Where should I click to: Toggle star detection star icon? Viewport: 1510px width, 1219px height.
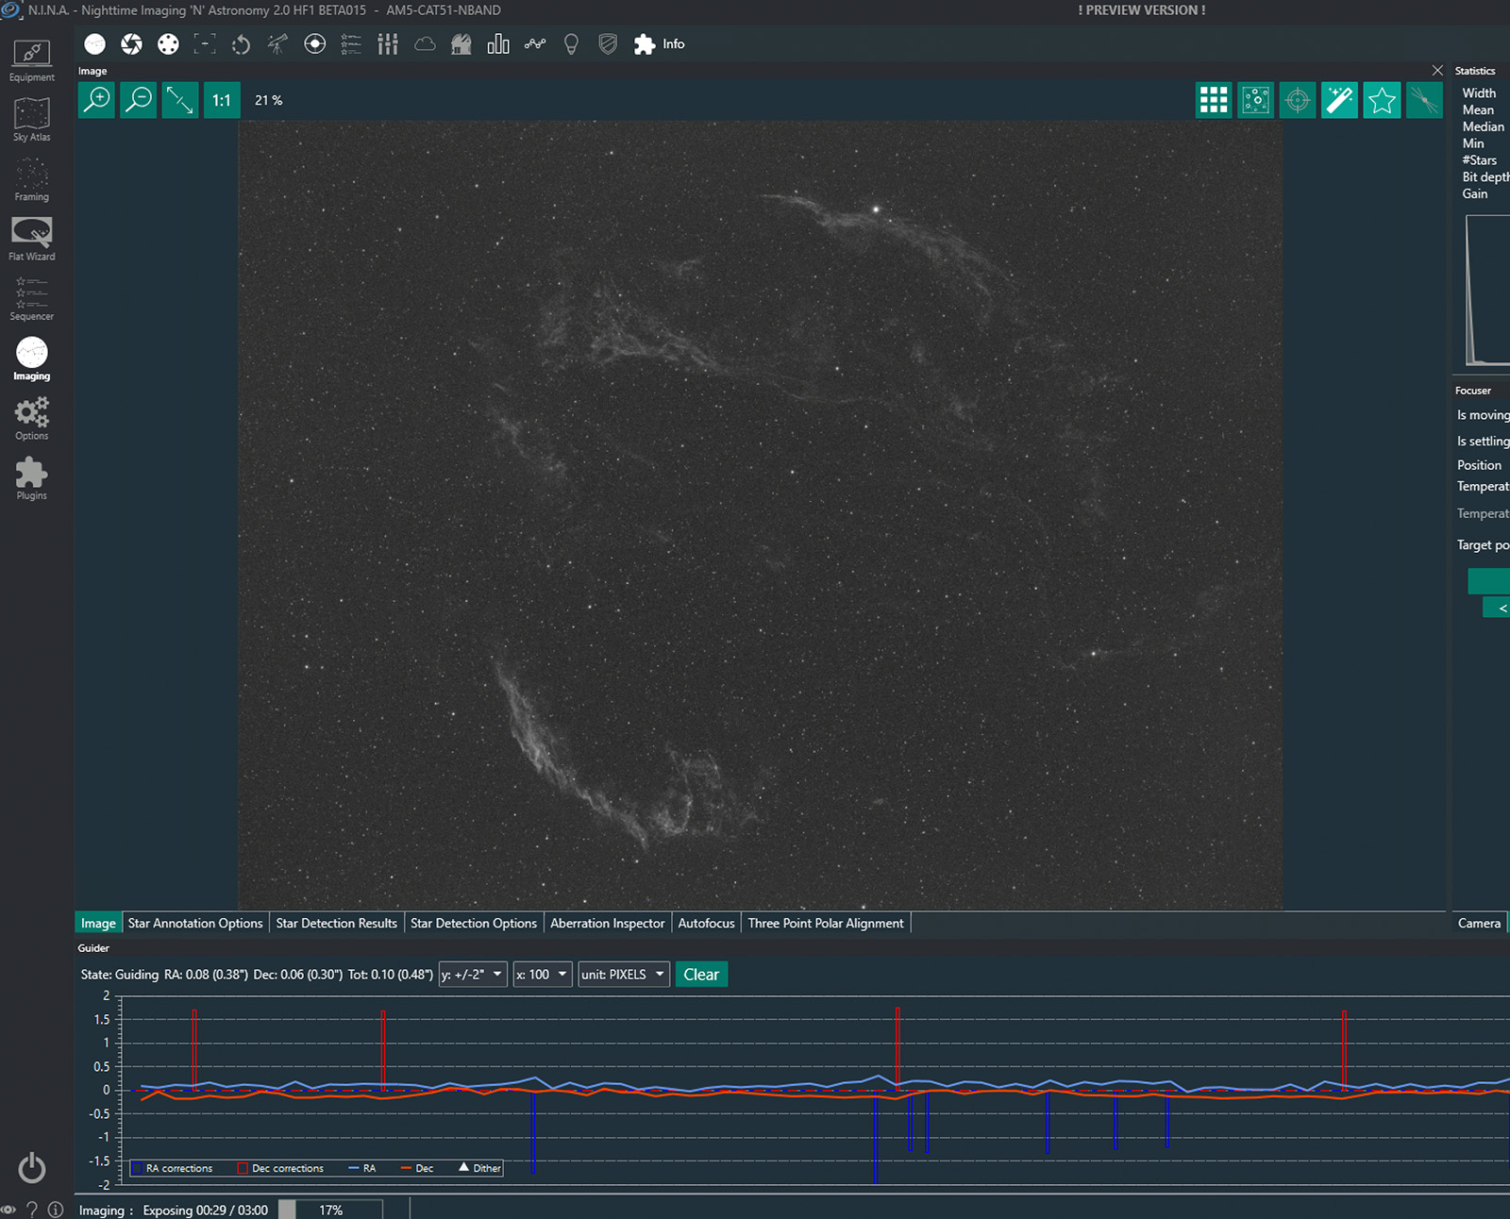coord(1382,100)
